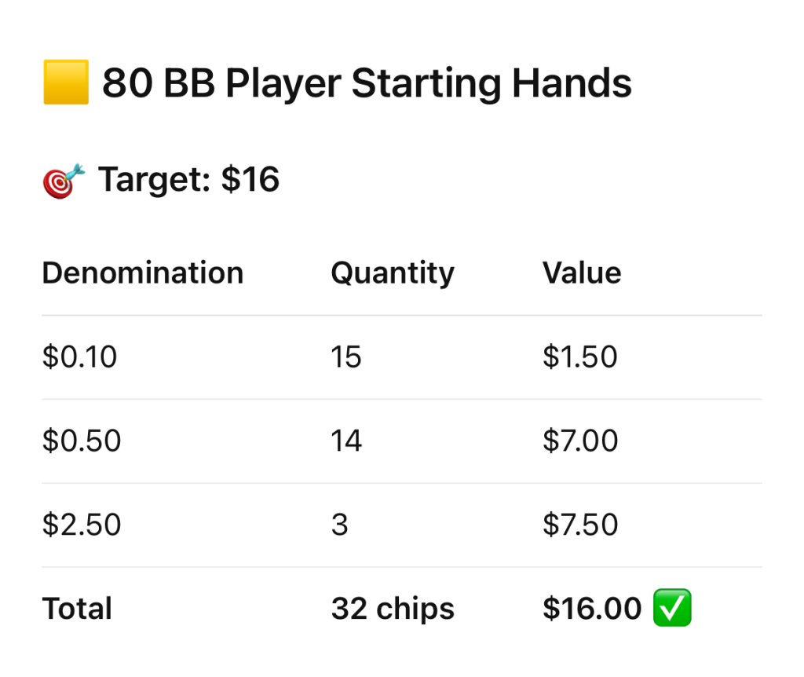Click the "Target: $16" subheading text
Viewport: 804px width, 677px height.
tap(188, 181)
